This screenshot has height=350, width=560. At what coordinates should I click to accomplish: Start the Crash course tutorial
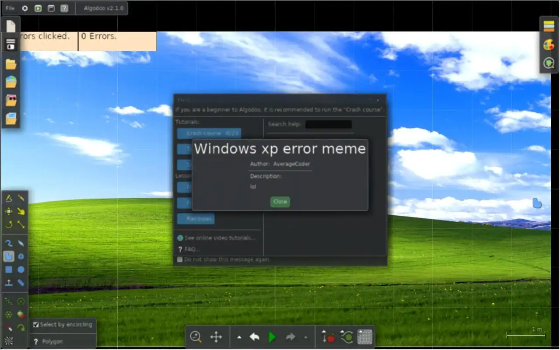click(209, 133)
